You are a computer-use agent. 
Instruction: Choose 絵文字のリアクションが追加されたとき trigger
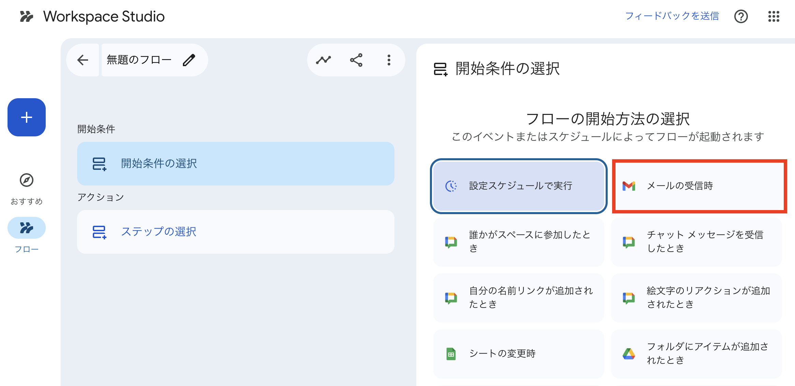696,298
